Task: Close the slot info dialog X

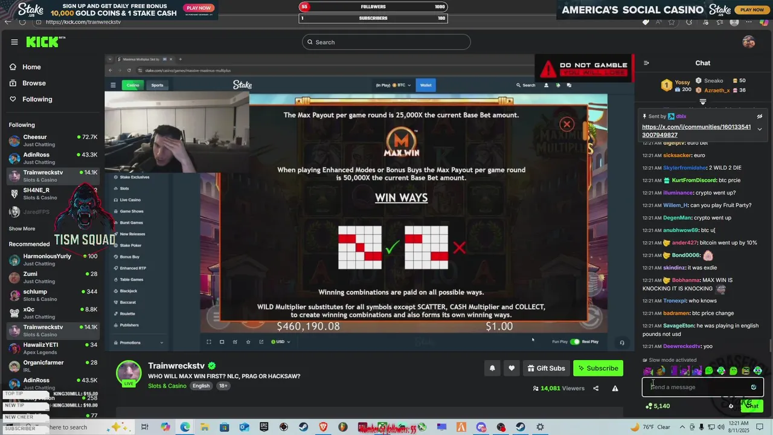Action: pyautogui.click(x=566, y=124)
